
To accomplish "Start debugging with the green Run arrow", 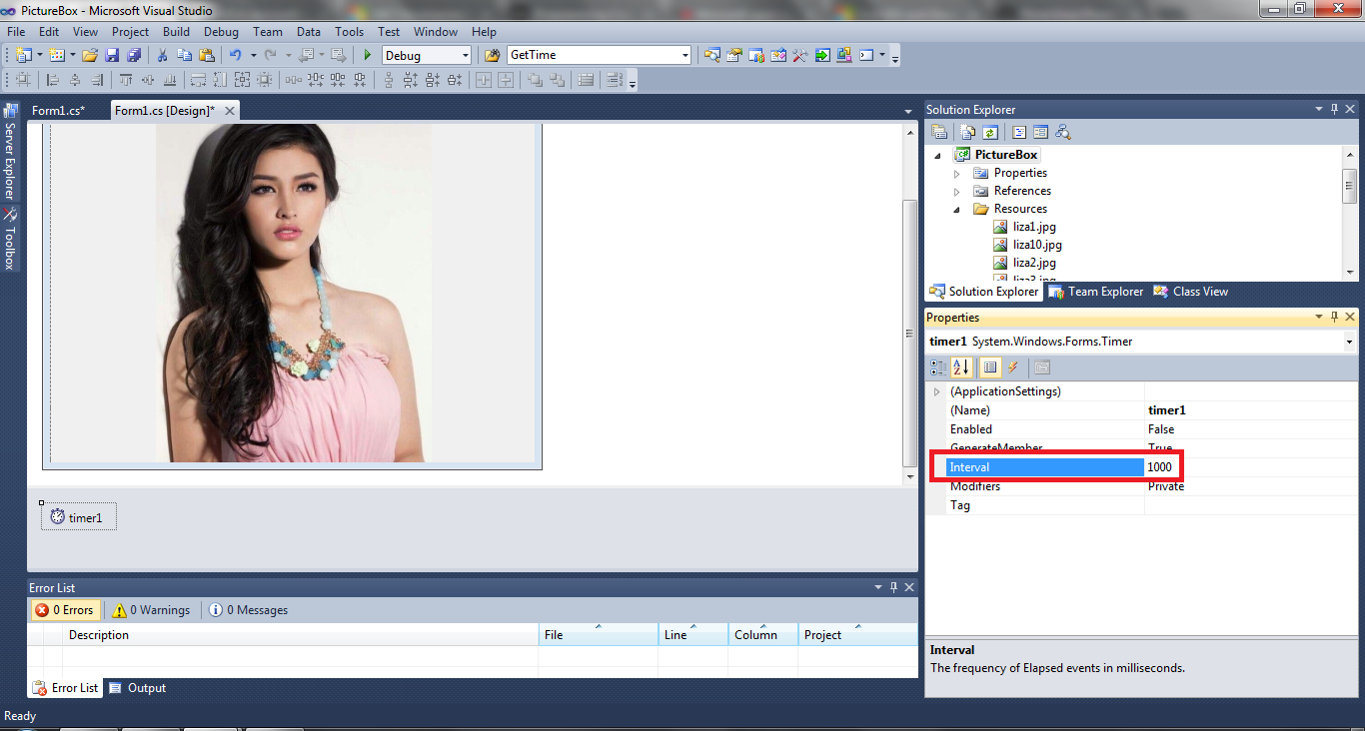I will [x=367, y=55].
